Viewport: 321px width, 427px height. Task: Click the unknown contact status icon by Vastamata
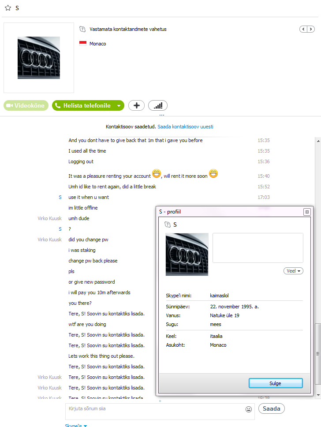tap(82, 29)
